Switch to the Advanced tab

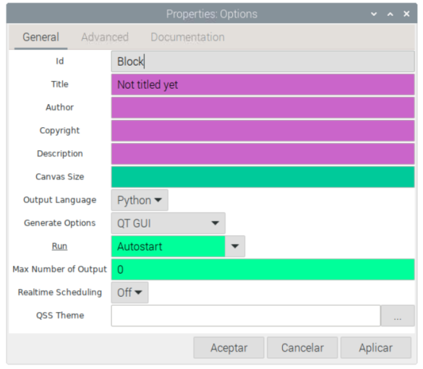click(x=105, y=37)
